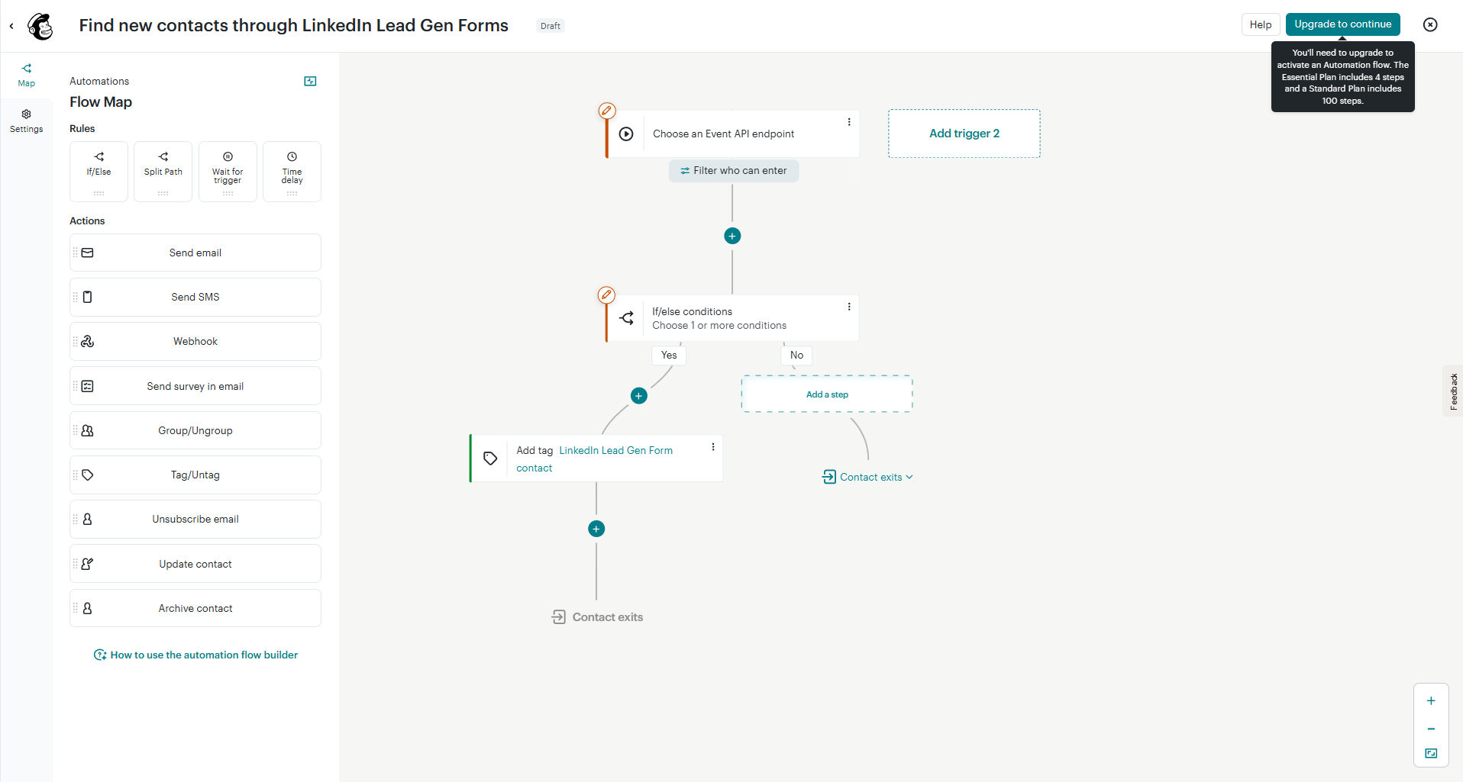Open the Add tag step three-dot menu
The image size is (1463, 782).
coord(713,447)
